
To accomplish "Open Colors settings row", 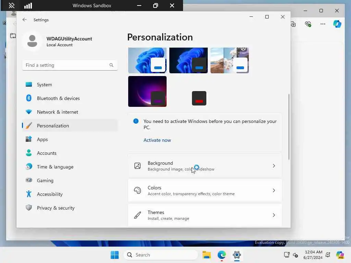I will (205, 190).
